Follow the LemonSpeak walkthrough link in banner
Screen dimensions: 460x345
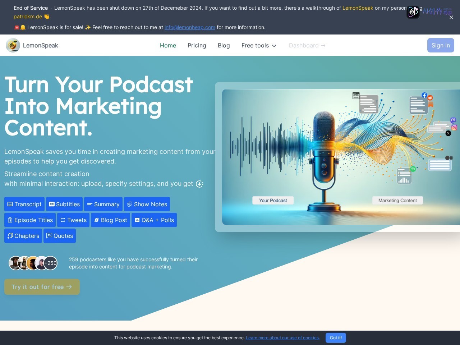358,8
